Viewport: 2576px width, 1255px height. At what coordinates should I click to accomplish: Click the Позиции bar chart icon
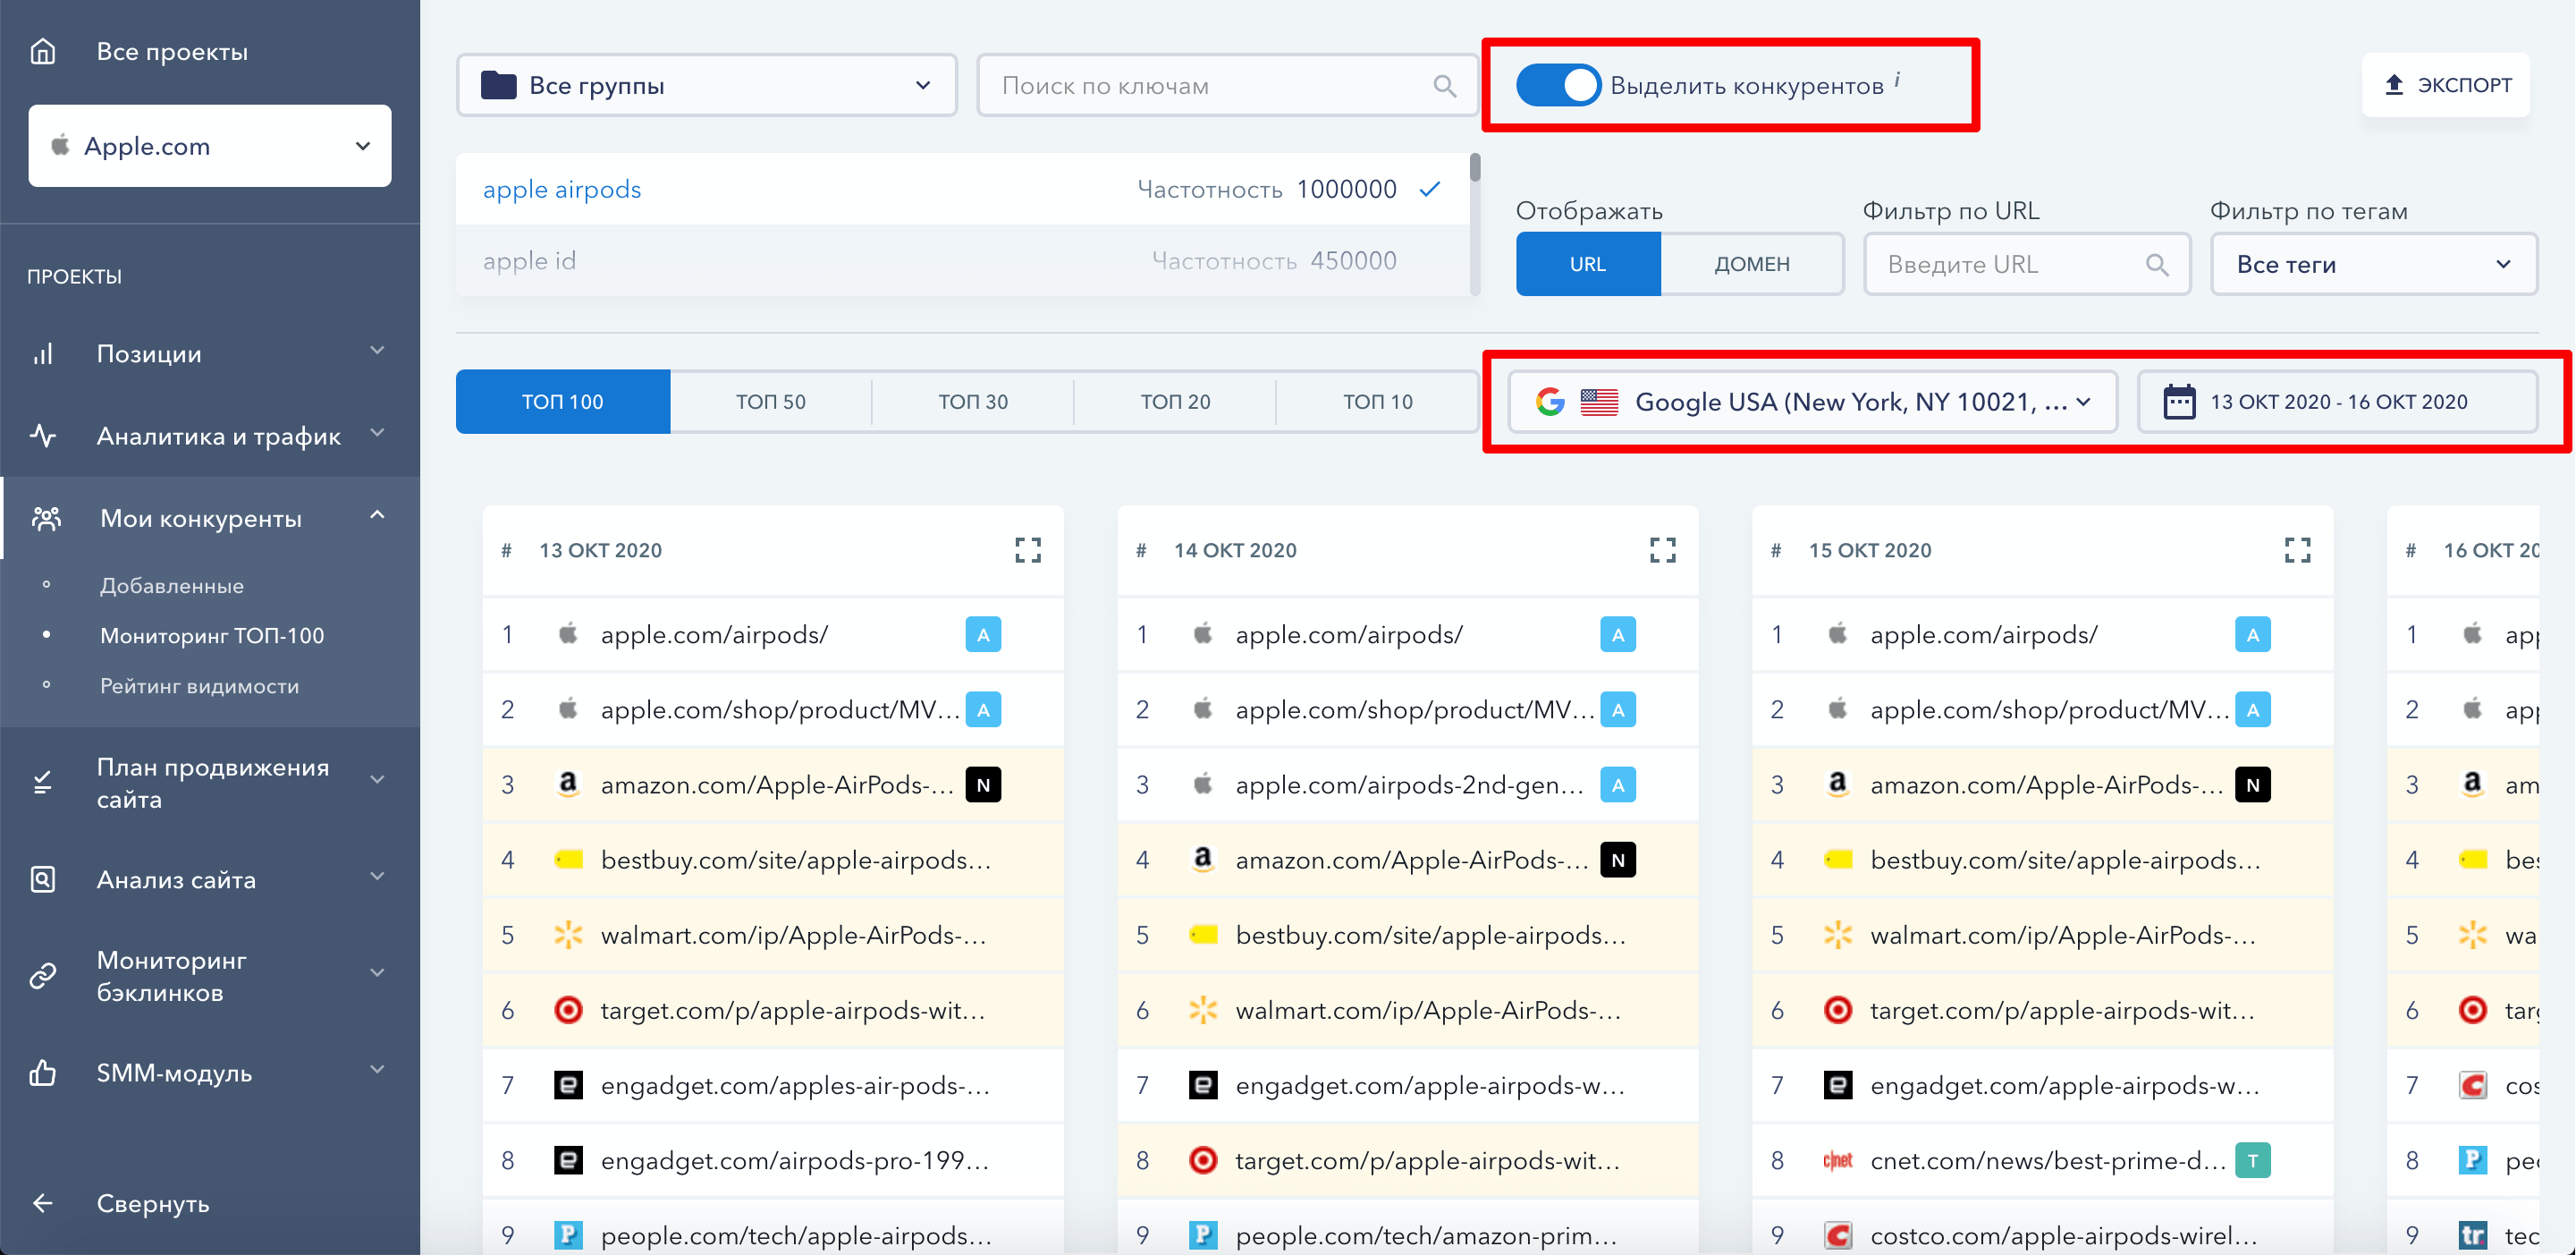[x=43, y=354]
